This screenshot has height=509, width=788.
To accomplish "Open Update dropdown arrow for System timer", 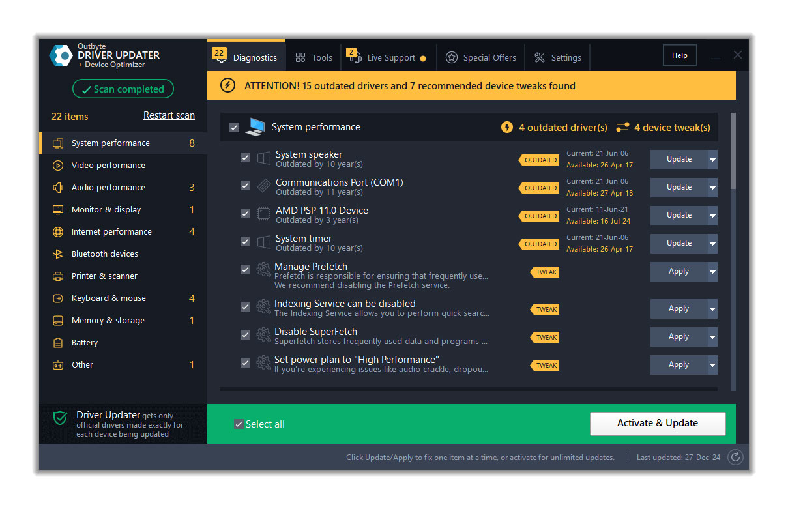I will pos(712,244).
